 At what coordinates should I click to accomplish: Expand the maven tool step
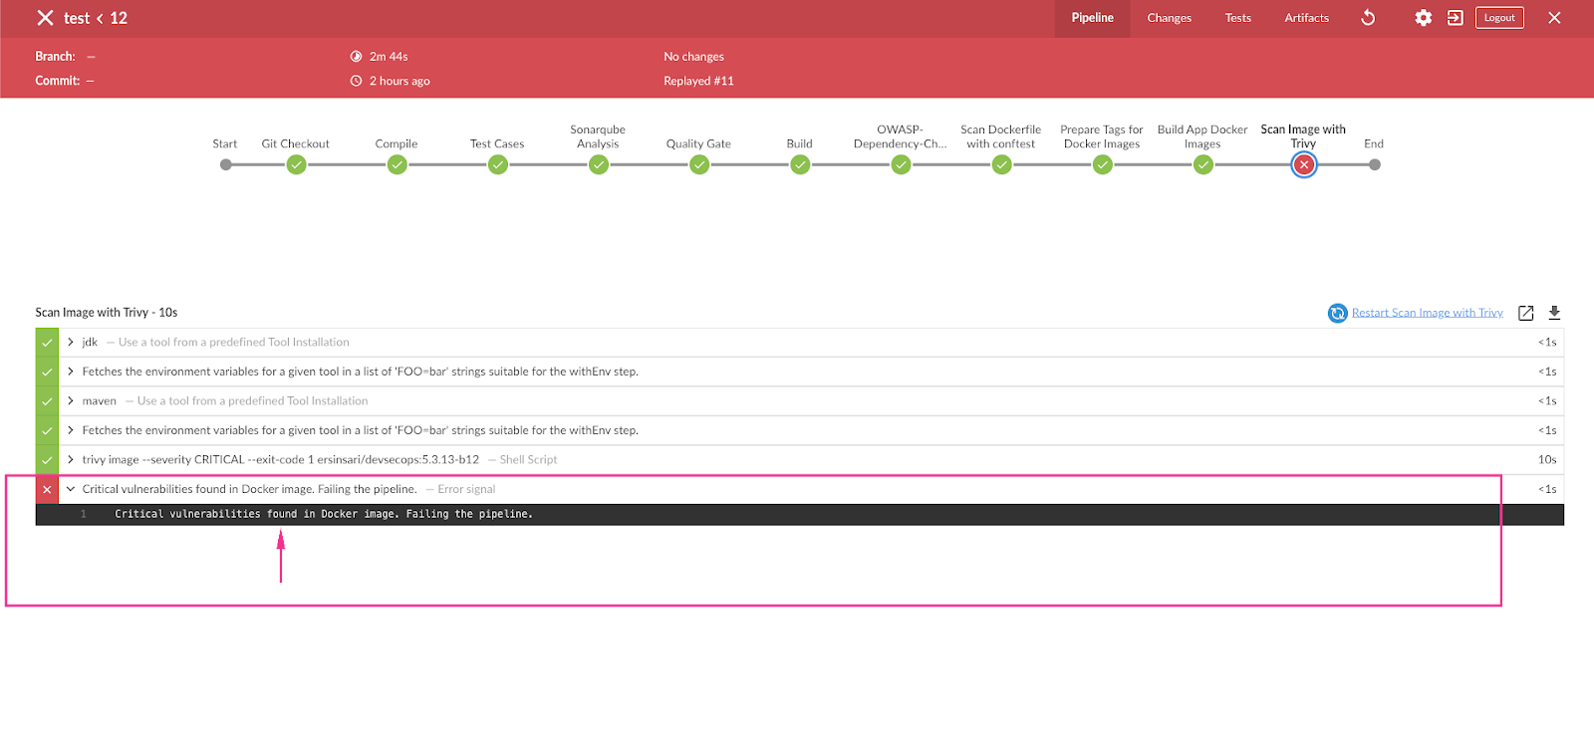click(71, 400)
